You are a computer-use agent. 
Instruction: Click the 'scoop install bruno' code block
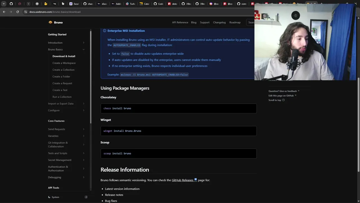(x=179, y=153)
